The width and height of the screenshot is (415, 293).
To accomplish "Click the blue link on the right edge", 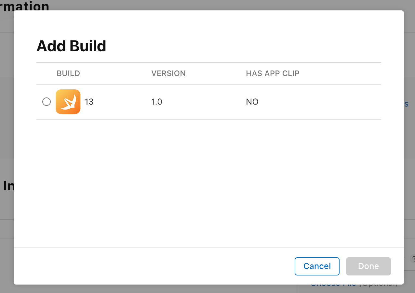I will click(407, 104).
